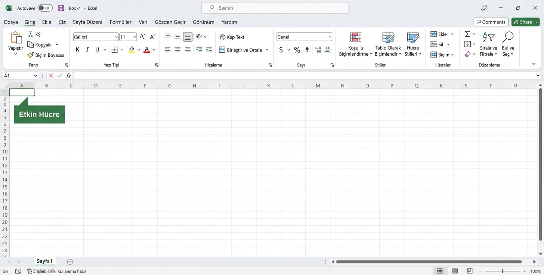
Task: Open the Calibri font name dropdown
Action: (x=116, y=37)
